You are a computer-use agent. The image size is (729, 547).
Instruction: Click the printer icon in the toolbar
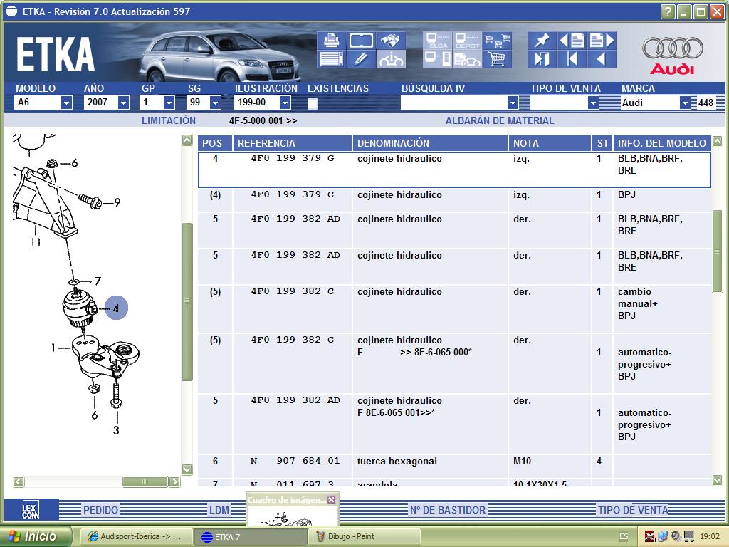pyautogui.click(x=331, y=41)
